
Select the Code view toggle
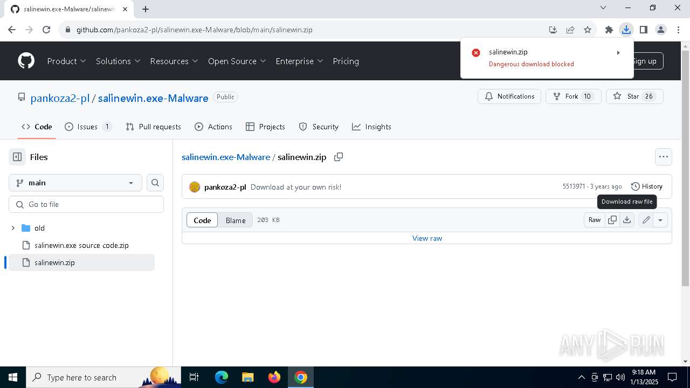pyautogui.click(x=202, y=220)
